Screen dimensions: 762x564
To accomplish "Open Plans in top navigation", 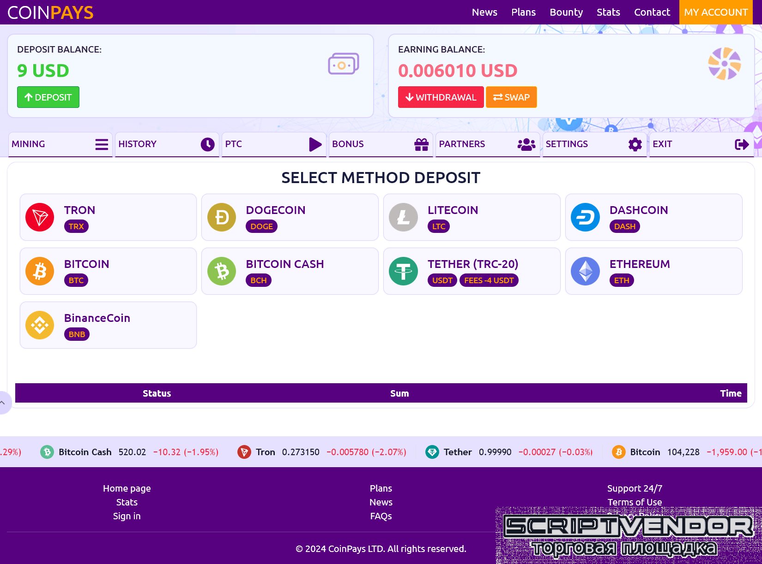I will coord(523,12).
